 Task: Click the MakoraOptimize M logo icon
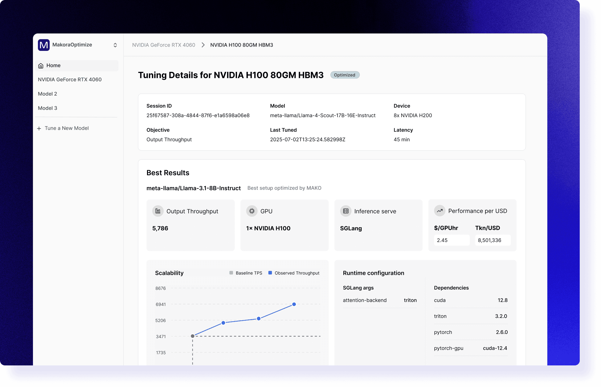(44, 45)
